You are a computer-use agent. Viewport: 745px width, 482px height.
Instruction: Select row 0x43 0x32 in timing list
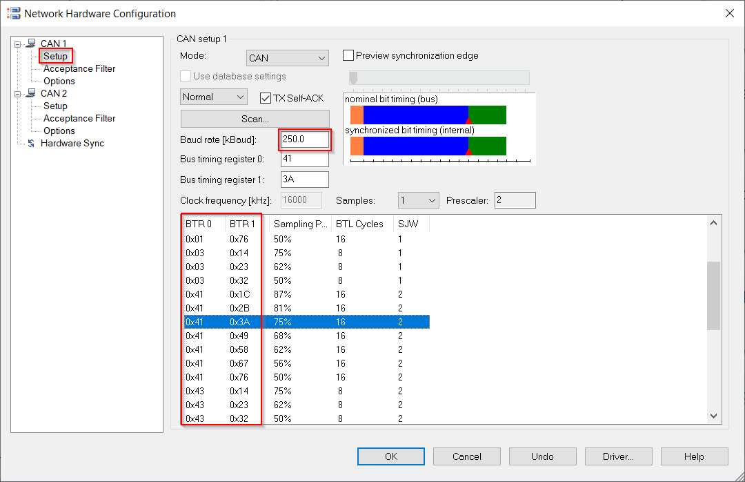pos(307,418)
